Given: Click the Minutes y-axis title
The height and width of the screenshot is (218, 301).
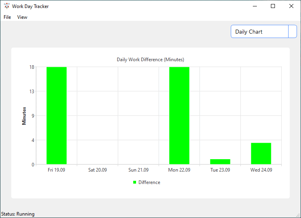Looking at the screenshot, I should [x=24, y=116].
